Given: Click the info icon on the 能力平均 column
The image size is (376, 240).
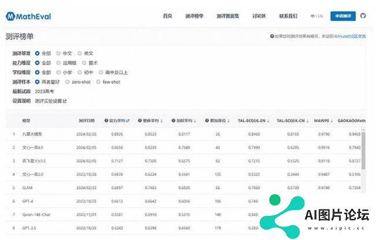Looking at the screenshot, I should [x=106, y=120].
